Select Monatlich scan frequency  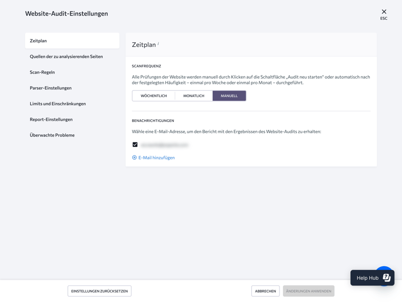[x=193, y=96]
